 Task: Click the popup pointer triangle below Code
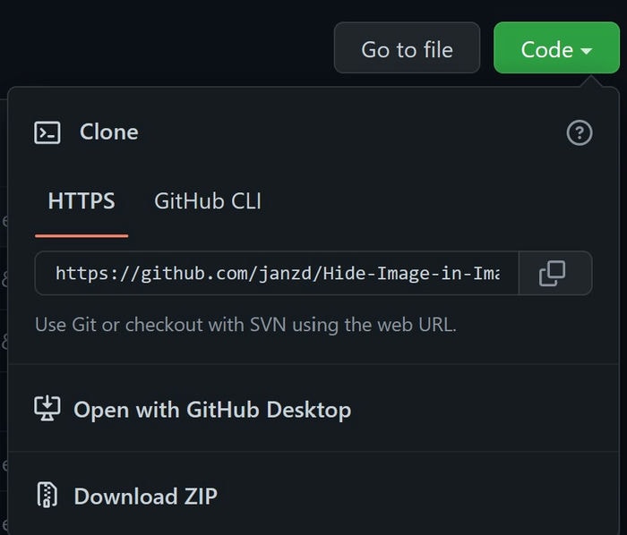[590, 81]
